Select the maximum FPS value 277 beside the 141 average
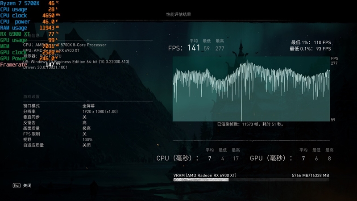 tap(220, 48)
